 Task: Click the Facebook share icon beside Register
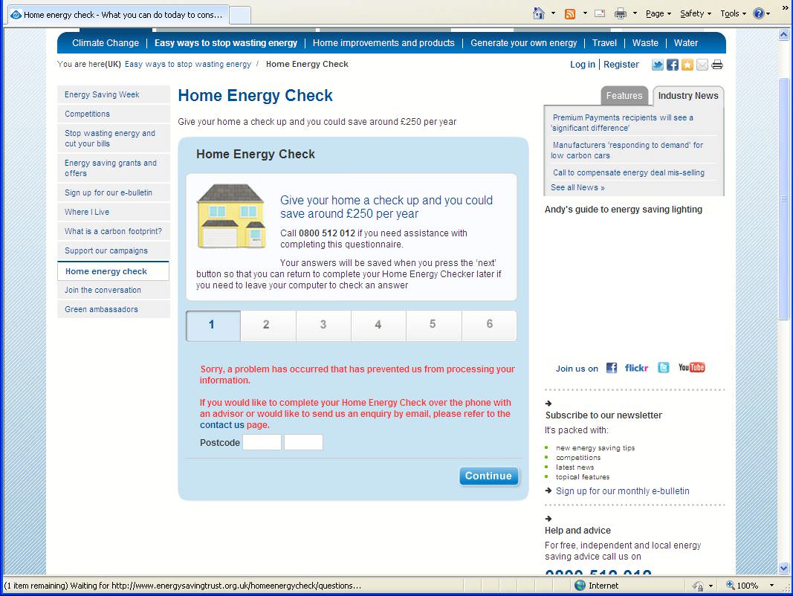coord(673,65)
